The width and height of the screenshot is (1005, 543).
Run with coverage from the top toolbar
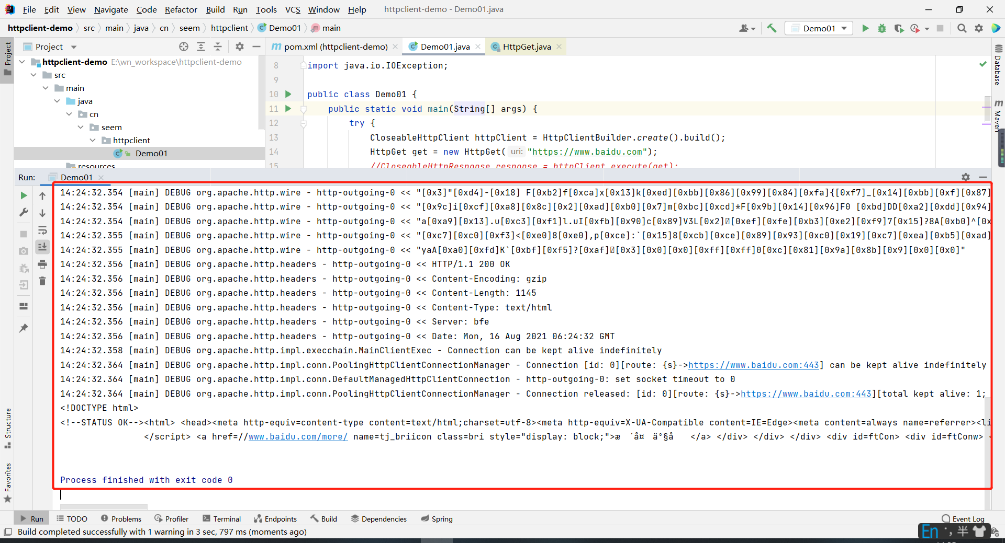click(x=899, y=28)
